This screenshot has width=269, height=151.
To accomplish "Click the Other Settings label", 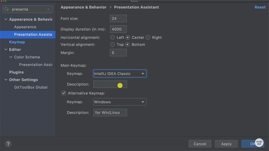I will pos(24,80).
